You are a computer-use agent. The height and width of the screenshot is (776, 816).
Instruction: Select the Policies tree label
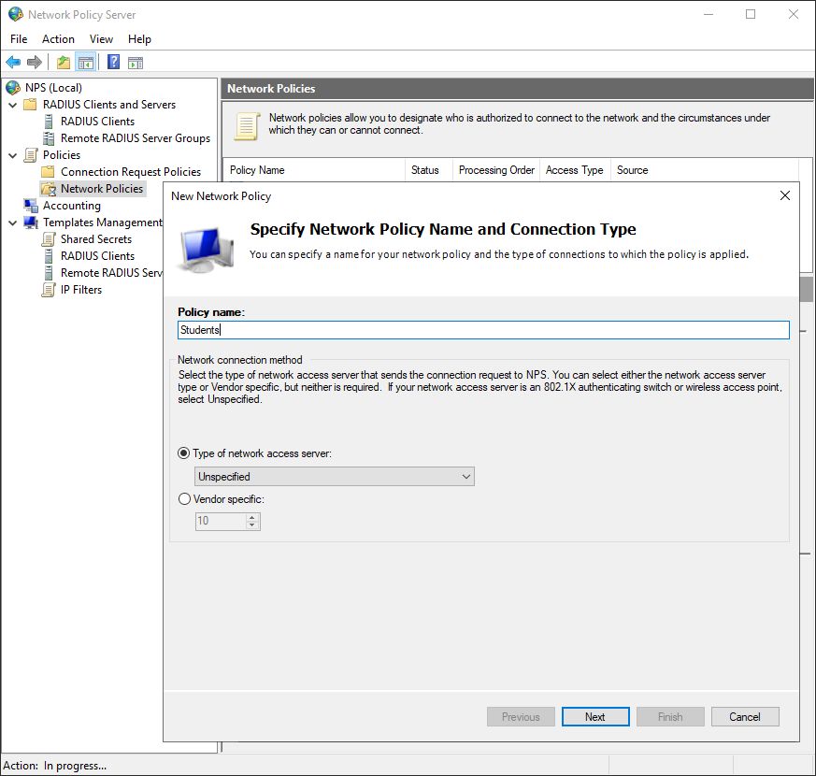pyautogui.click(x=62, y=155)
